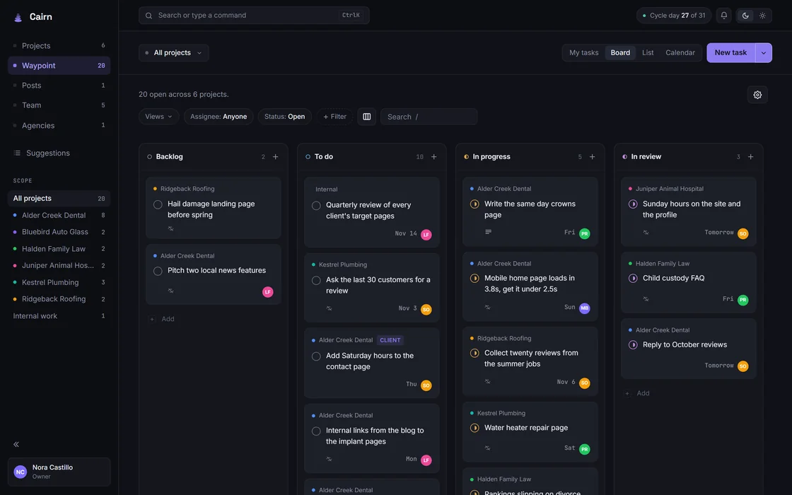Switch to dark theme moon icon

tap(745, 16)
